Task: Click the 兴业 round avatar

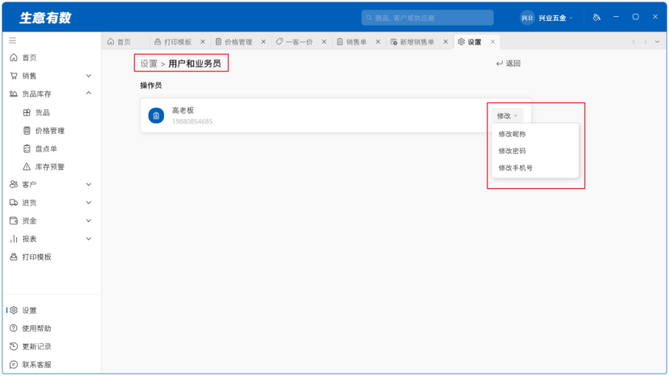Action: pos(528,18)
